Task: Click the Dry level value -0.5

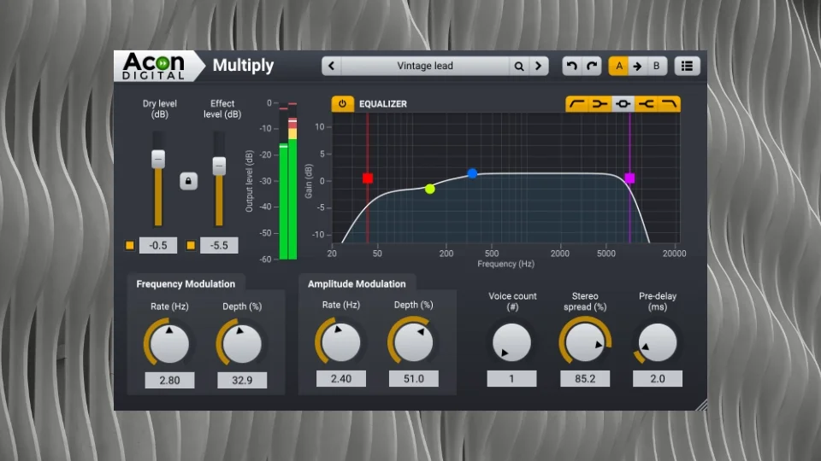Action: 158,245
